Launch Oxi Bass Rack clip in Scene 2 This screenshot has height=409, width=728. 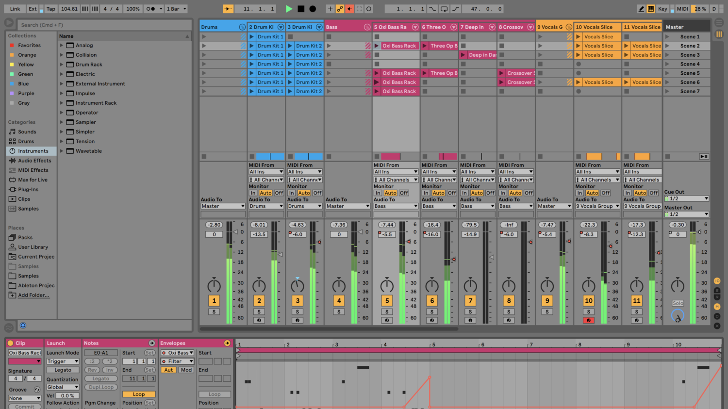(377, 46)
